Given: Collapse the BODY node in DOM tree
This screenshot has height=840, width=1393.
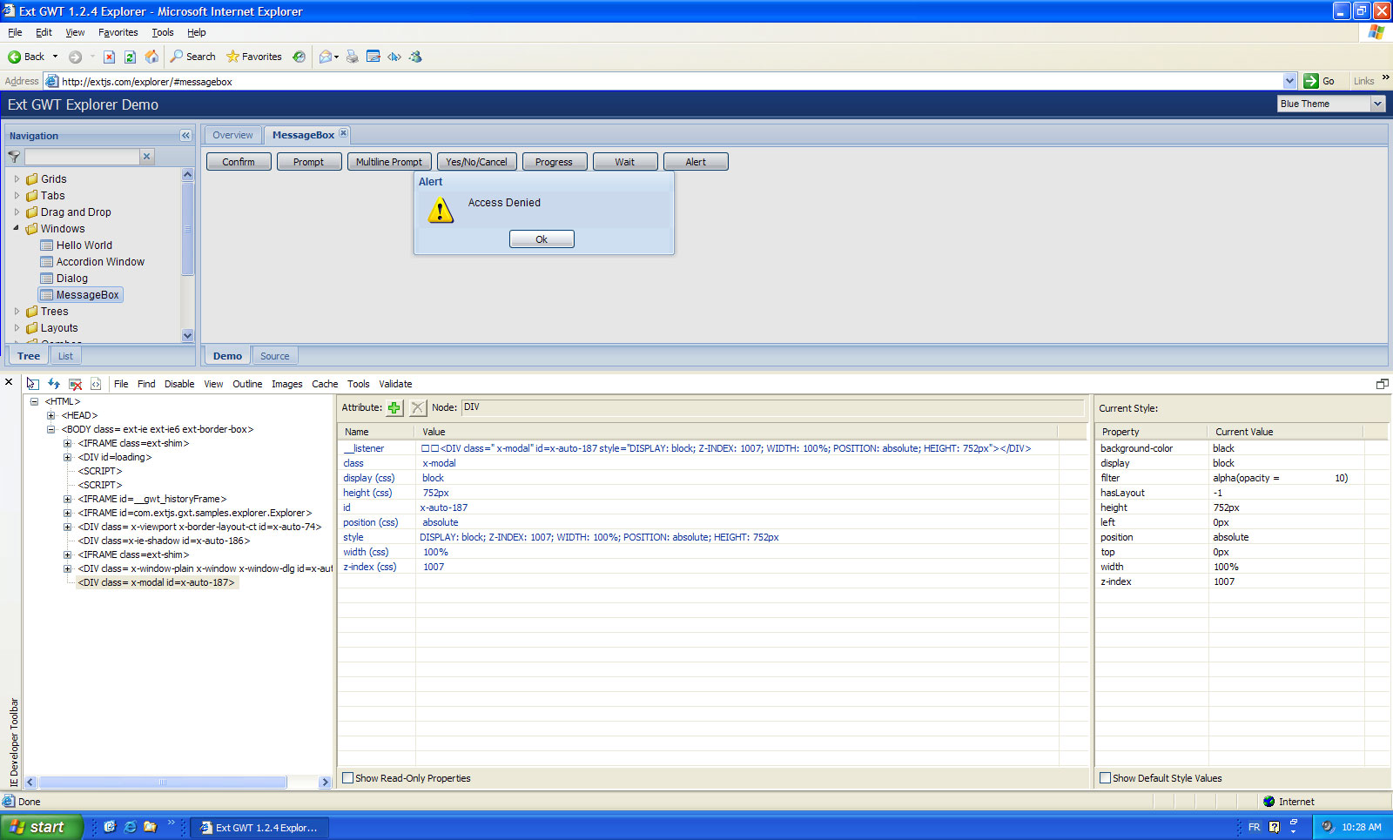Looking at the screenshot, I should 50,429.
